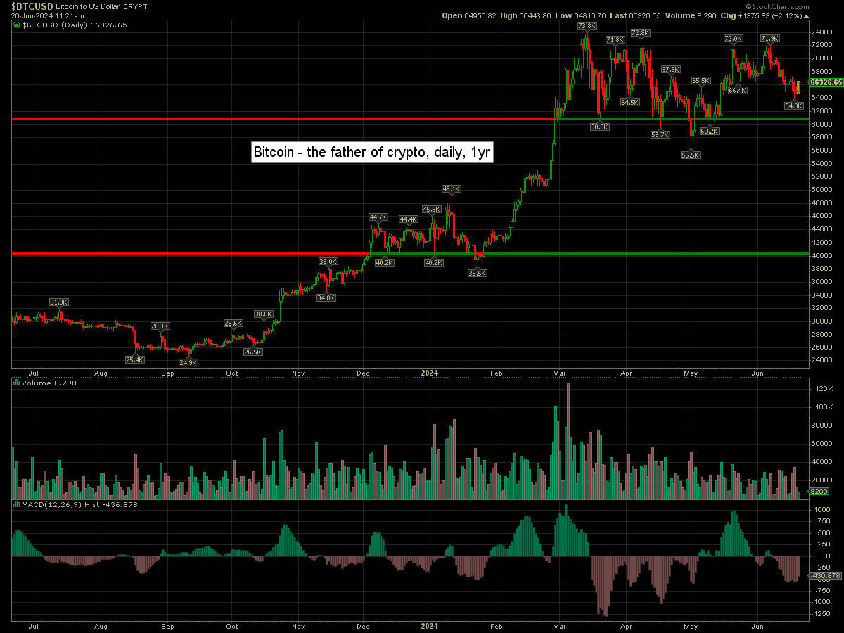Click the 8290 volume value tag
Image resolution: width=844 pixels, height=633 pixels.
point(819,492)
